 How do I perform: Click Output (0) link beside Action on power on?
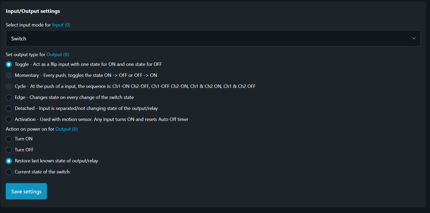(67, 129)
